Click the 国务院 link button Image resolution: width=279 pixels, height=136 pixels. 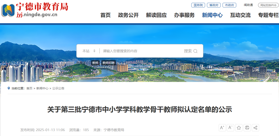coord(198,5)
